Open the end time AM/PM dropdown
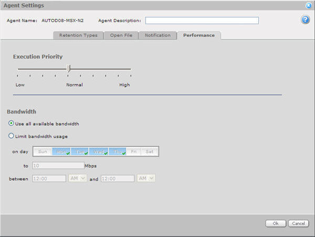Viewport: 315px width, 237px height. click(145, 179)
